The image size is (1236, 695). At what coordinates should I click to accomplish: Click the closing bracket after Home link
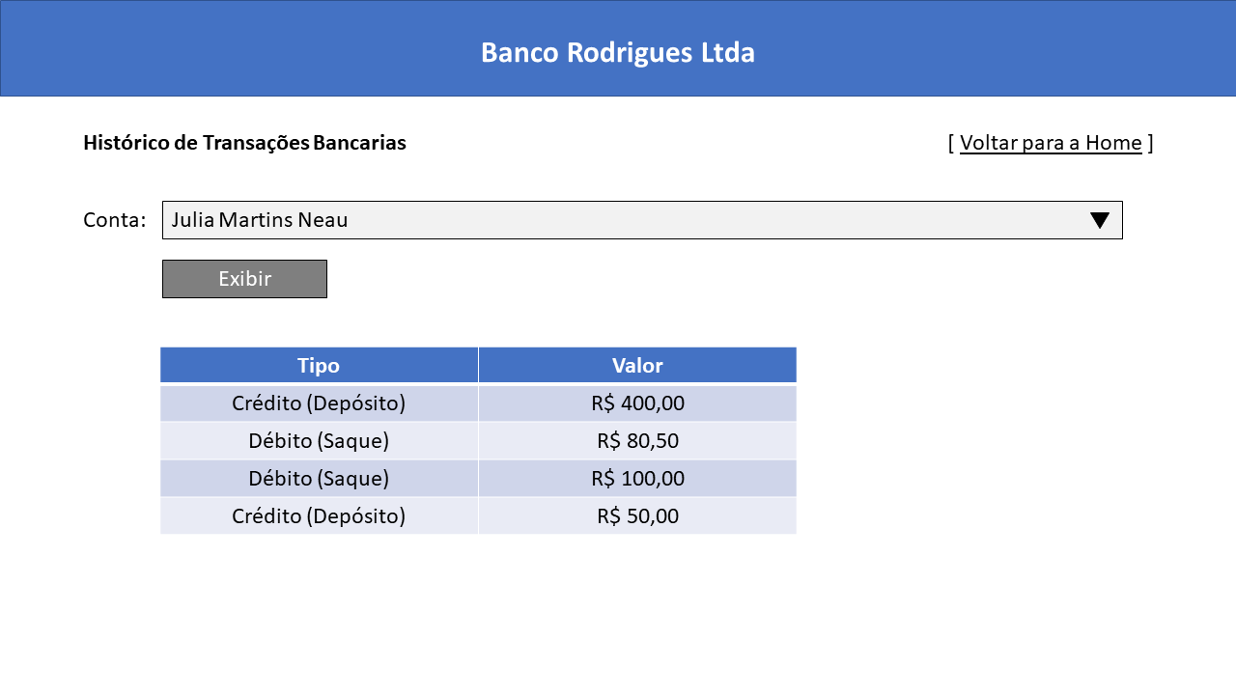[1150, 143]
